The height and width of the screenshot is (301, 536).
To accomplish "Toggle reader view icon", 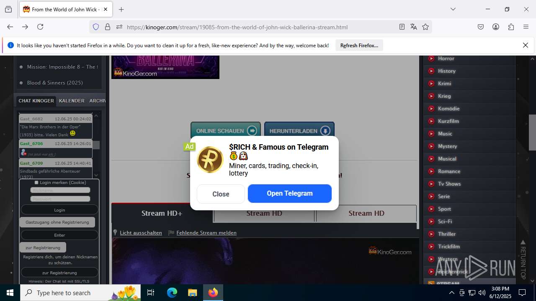I will click(x=402, y=27).
